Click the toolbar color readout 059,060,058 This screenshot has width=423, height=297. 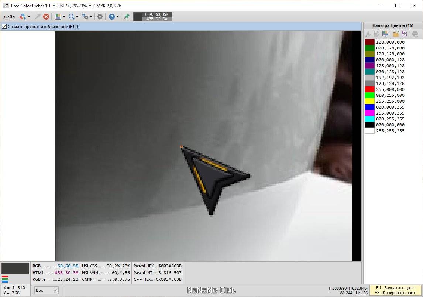pos(157,14)
